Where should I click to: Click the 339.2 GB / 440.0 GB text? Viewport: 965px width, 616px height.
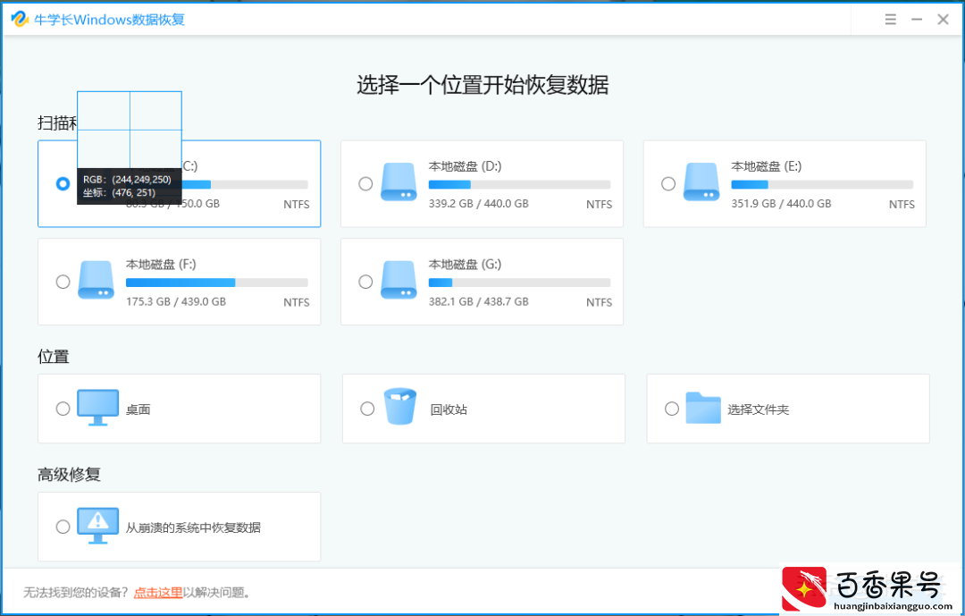pos(479,203)
